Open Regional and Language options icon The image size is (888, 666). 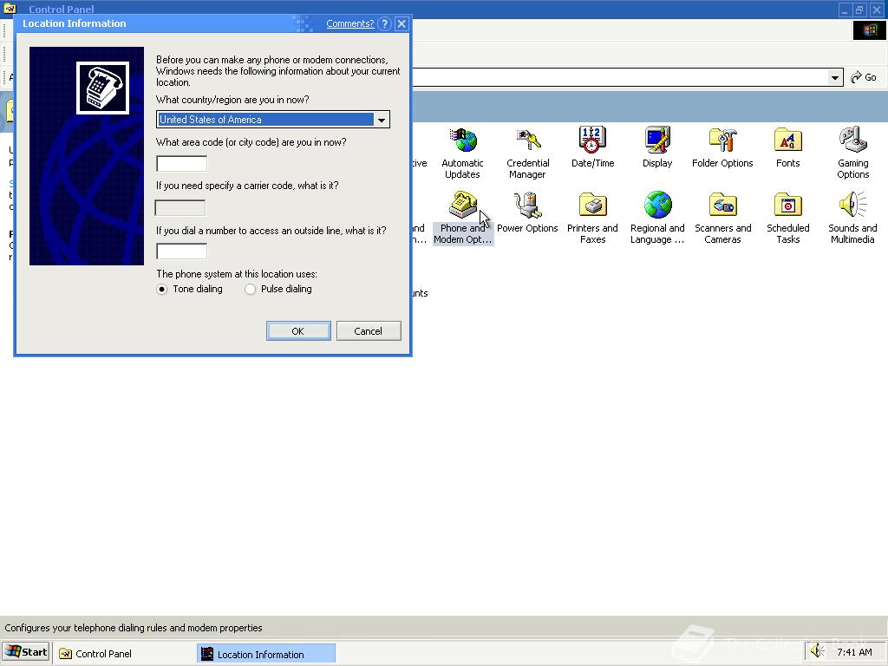tap(657, 218)
